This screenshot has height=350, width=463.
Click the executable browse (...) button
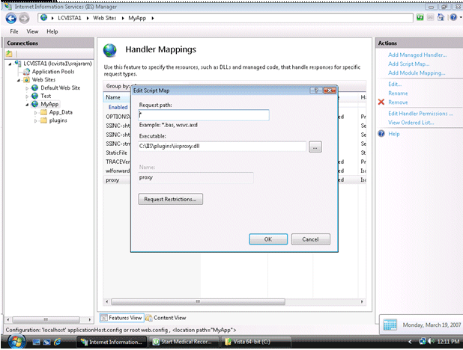pyautogui.click(x=315, y=147)
